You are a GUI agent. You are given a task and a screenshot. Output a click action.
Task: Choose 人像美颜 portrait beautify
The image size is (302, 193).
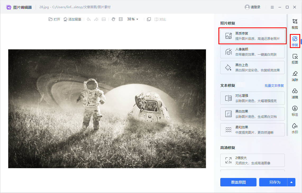coord(252,52)
